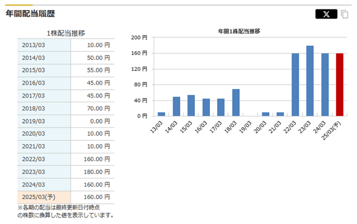Select the 2018/03 date cell
The width and height of the screenshot is (357, 224).
[x=44, y=109]
